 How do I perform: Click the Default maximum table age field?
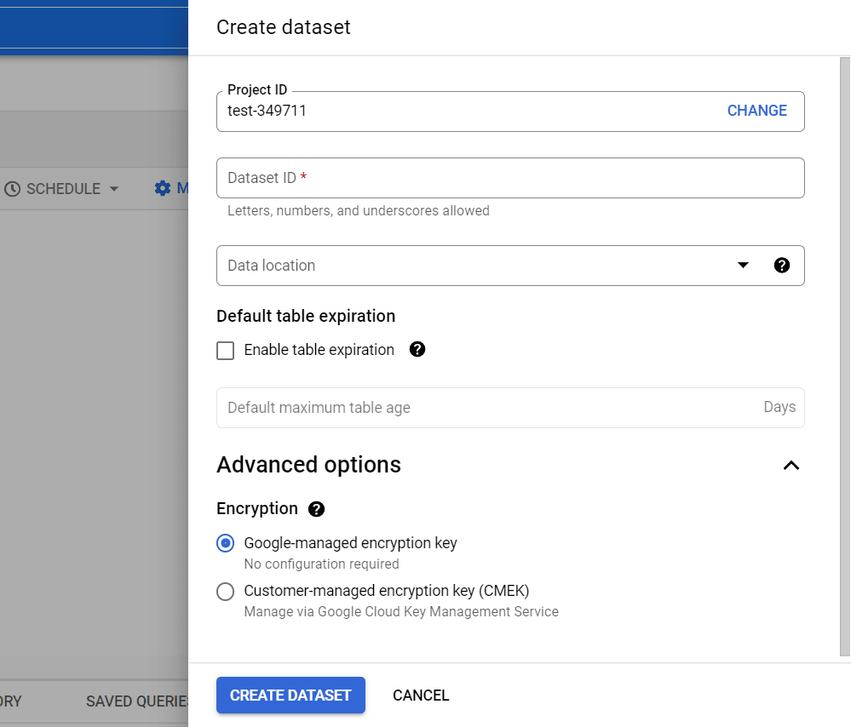coord(510,408)
